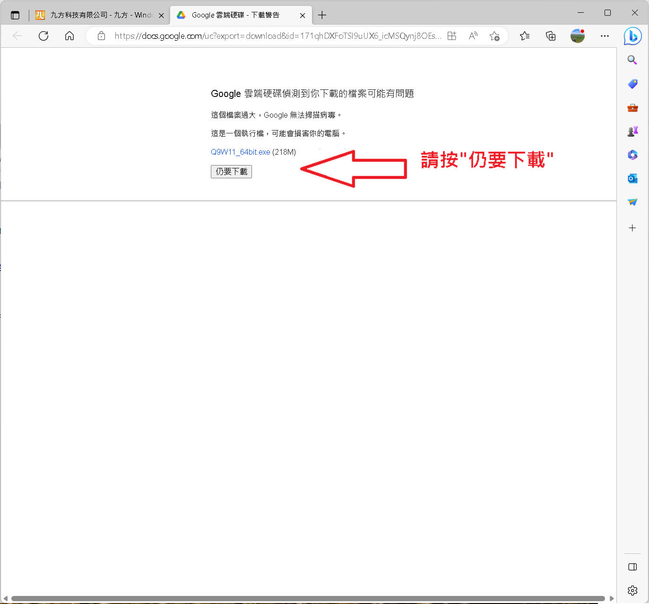Open the sidebar Search tool
The image size is (649, 604).
click(x=632, y=60)
